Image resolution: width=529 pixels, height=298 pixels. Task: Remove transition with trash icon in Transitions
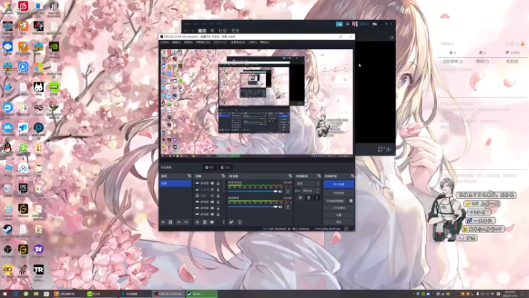coord(308,197)
